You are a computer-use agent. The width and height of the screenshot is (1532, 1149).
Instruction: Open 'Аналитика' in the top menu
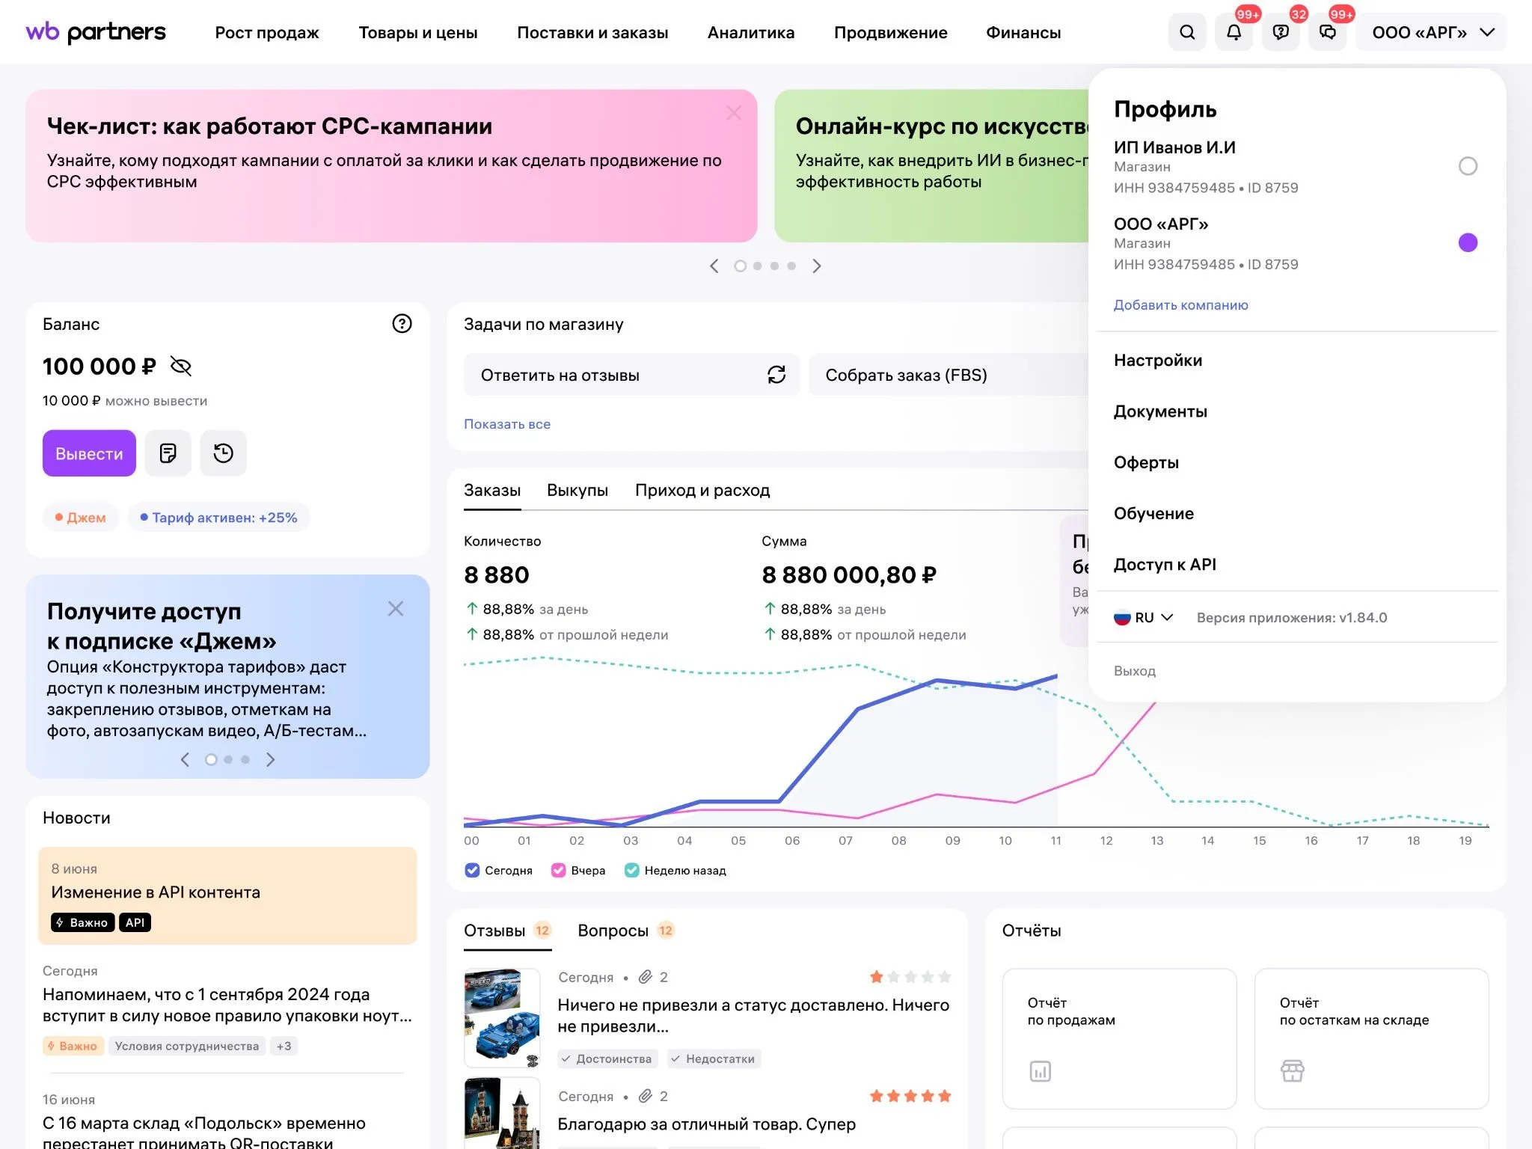tap(751, 32)
